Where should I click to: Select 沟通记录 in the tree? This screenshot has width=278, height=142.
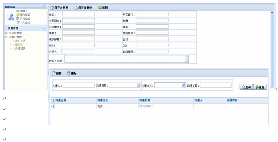[20, 48]
